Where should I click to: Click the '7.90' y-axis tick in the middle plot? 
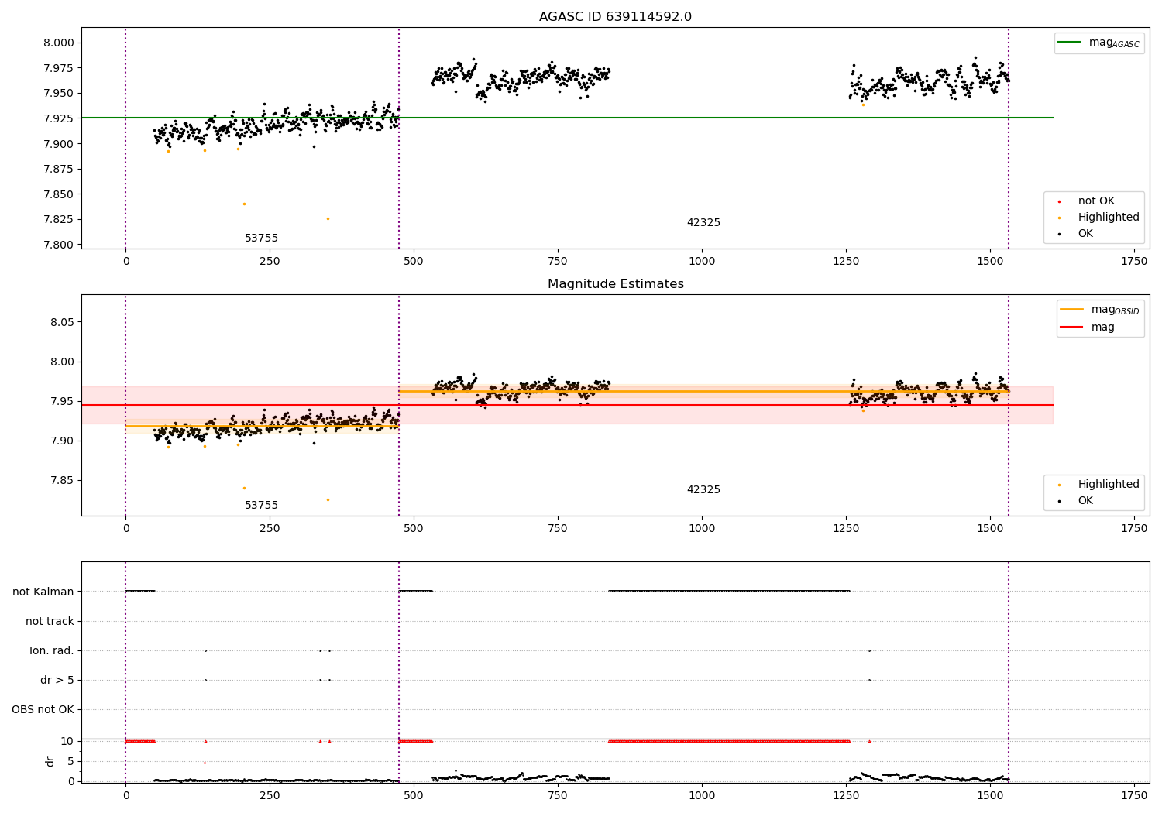(x=62, y=441)
